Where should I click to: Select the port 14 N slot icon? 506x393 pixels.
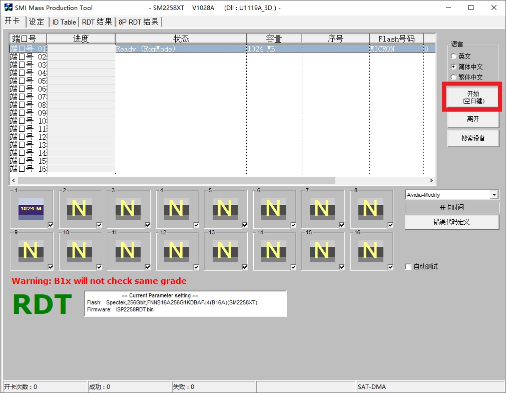coord(273,250)
